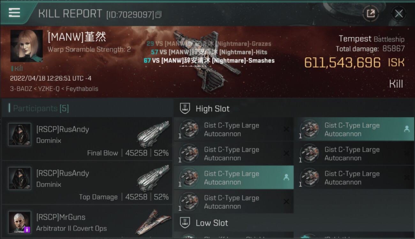The image size is (415, 239).
Task: Open the 3-BADZ system location link
Action: point(21,89)
